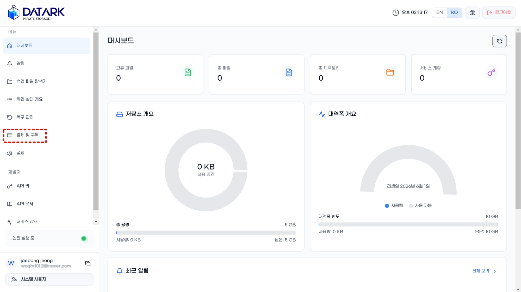The height and width of the screenshot is (292, 521).
Task: Click the clock icon in the header
Action: click(395, 12)
